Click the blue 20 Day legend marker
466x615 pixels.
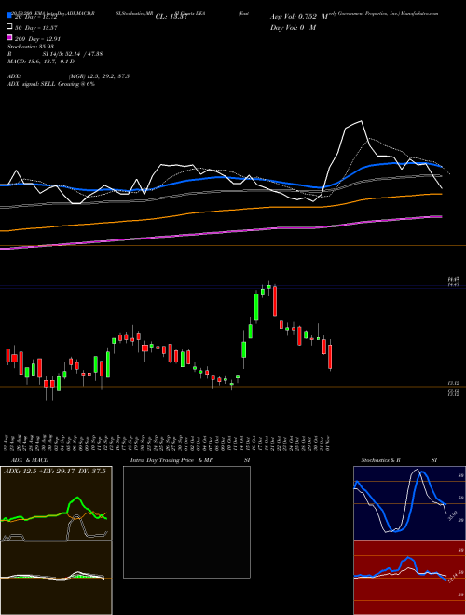coord(9,16)
